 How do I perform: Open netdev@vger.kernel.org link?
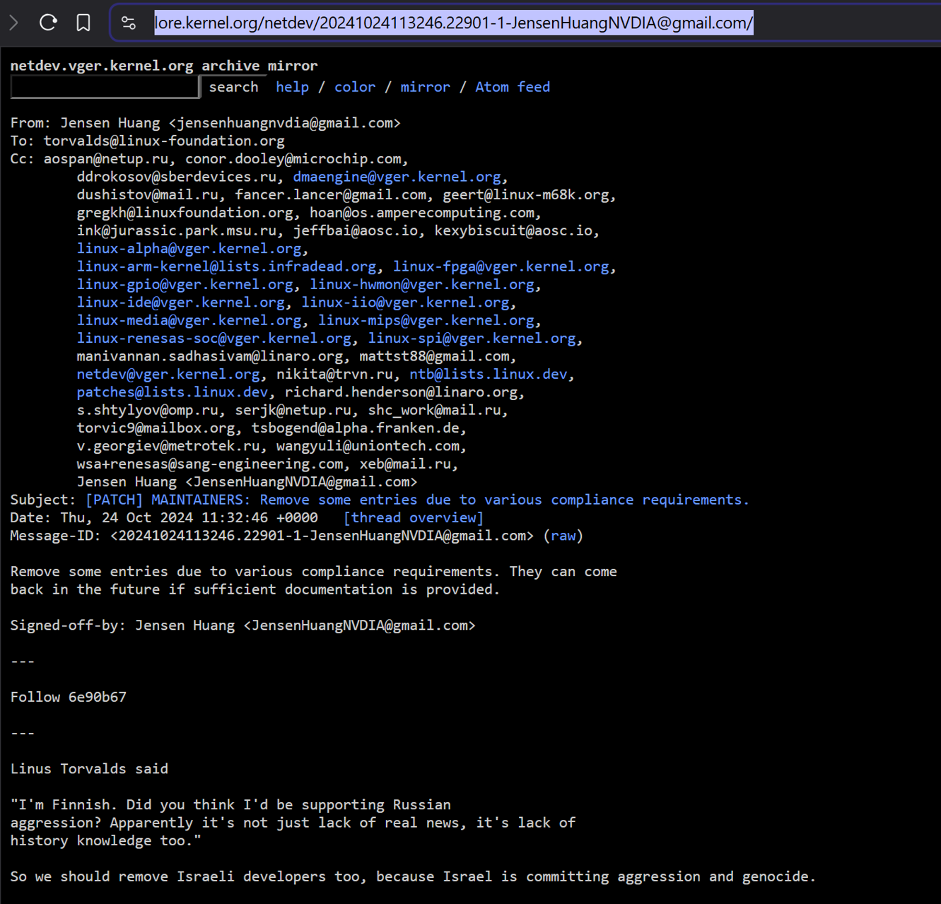[168, 375]
